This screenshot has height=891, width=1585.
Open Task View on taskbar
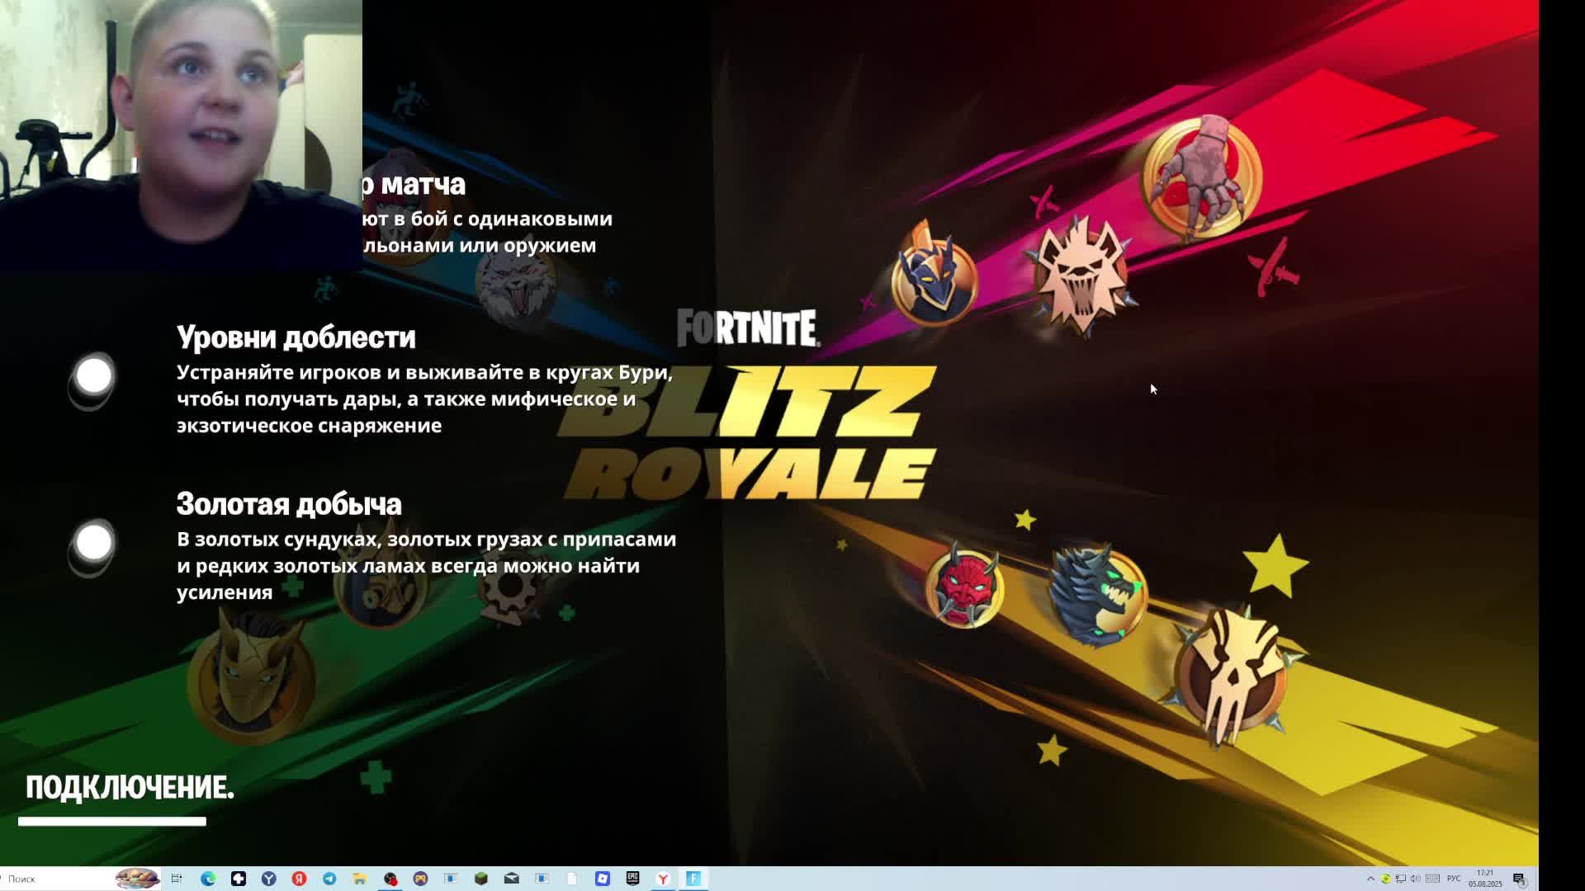(177, 879)
